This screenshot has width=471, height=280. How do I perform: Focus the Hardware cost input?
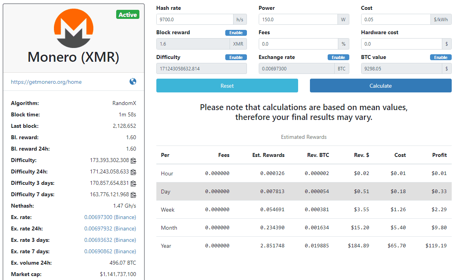[x=401, y=44]
